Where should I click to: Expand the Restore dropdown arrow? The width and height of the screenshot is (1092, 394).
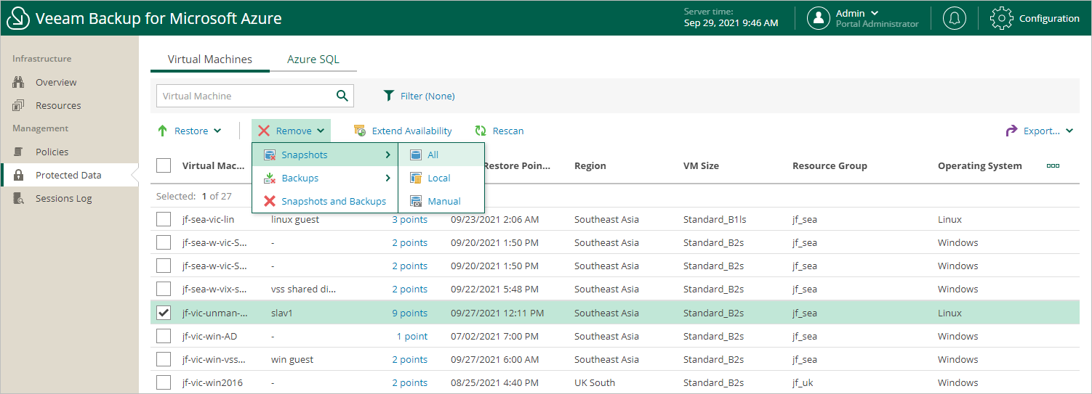click(217, 131)
